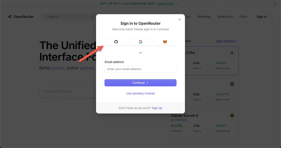
Task: Click the search magnifier icon
Action: [x=45, y=17]
